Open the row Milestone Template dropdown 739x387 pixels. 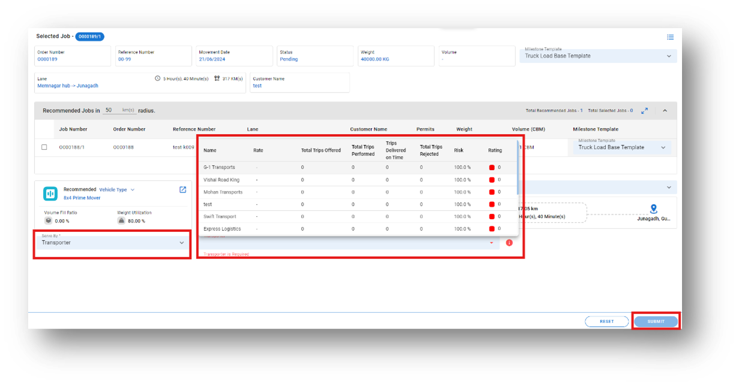pos(622,147)
